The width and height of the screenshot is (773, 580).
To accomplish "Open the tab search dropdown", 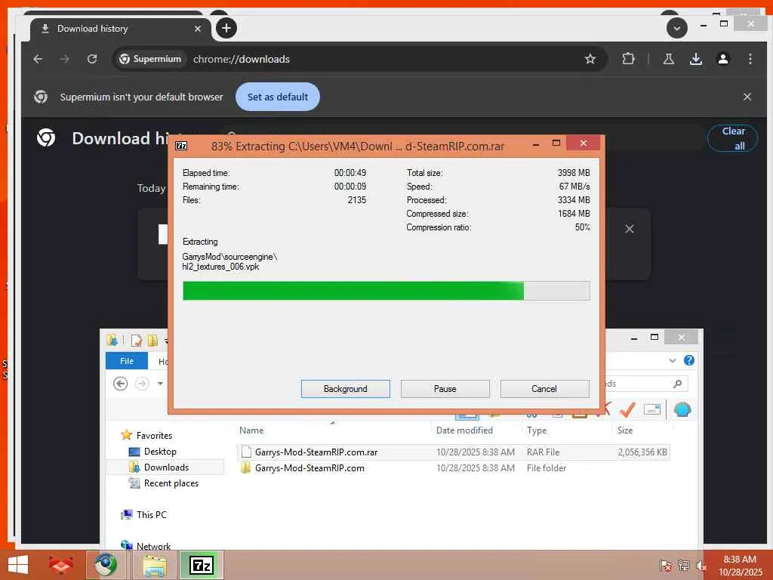I will 676,28.
